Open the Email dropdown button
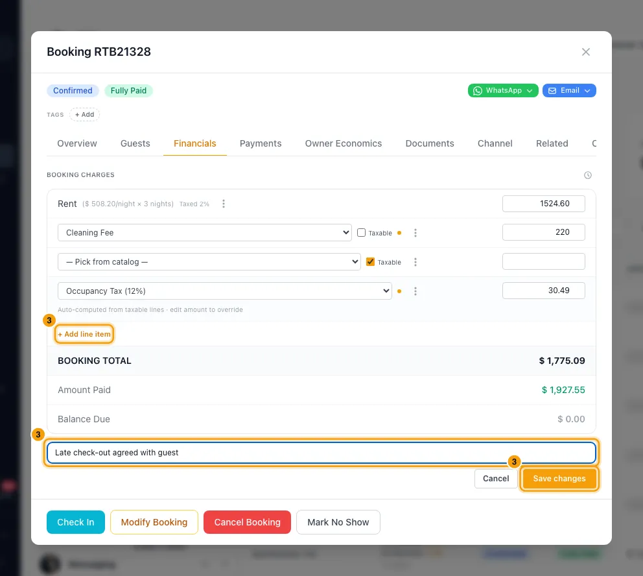Image resolution: width=643 pixels, height=576 pixels. [568, 91]
